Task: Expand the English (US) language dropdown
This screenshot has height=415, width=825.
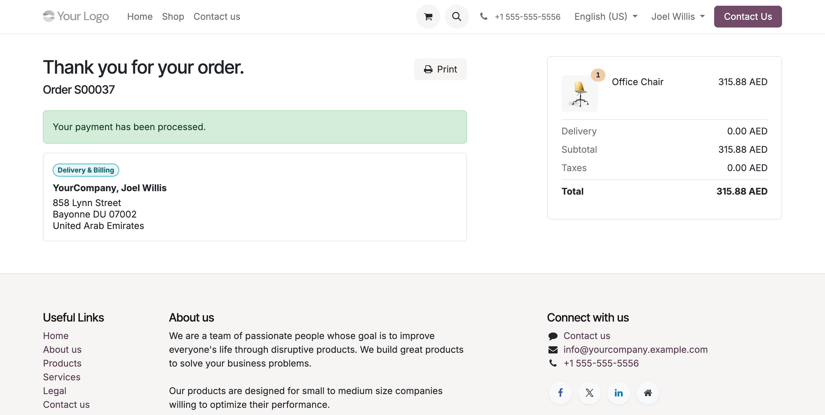Action: coord(606,16)
